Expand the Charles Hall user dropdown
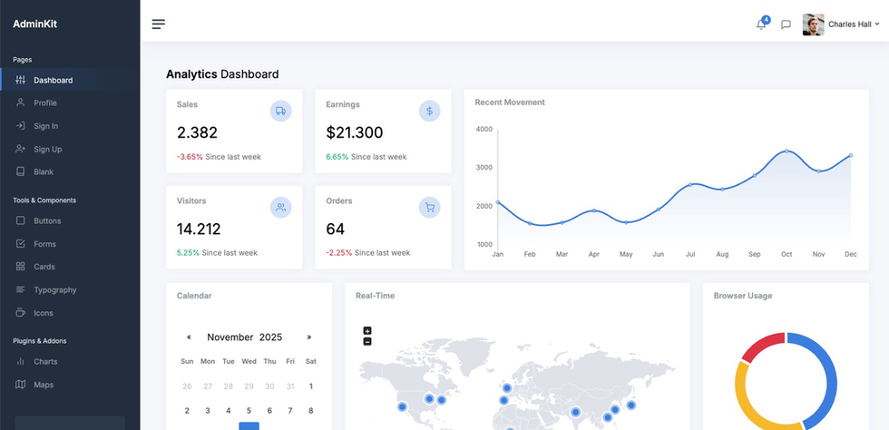The width and height of the screenshot is (889, 430). coord(854,24)
